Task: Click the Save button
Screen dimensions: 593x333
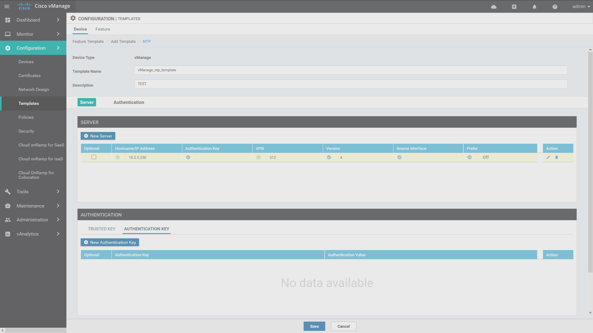Action: tap(314, 326)
